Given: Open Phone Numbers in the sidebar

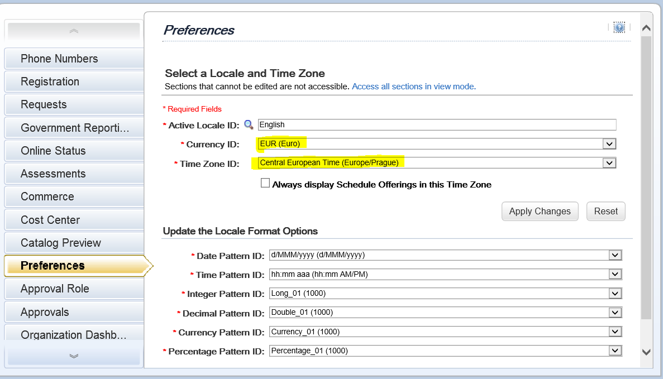Looking at the screenshot, I should [74, 59].
